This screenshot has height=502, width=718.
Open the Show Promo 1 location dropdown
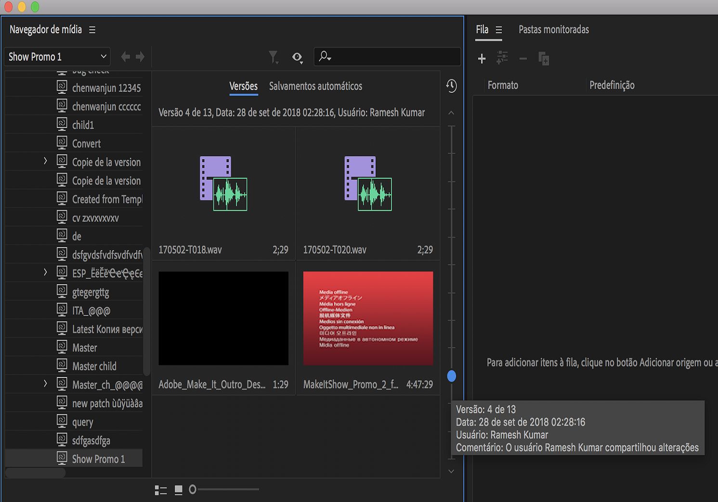coord(57,57)
